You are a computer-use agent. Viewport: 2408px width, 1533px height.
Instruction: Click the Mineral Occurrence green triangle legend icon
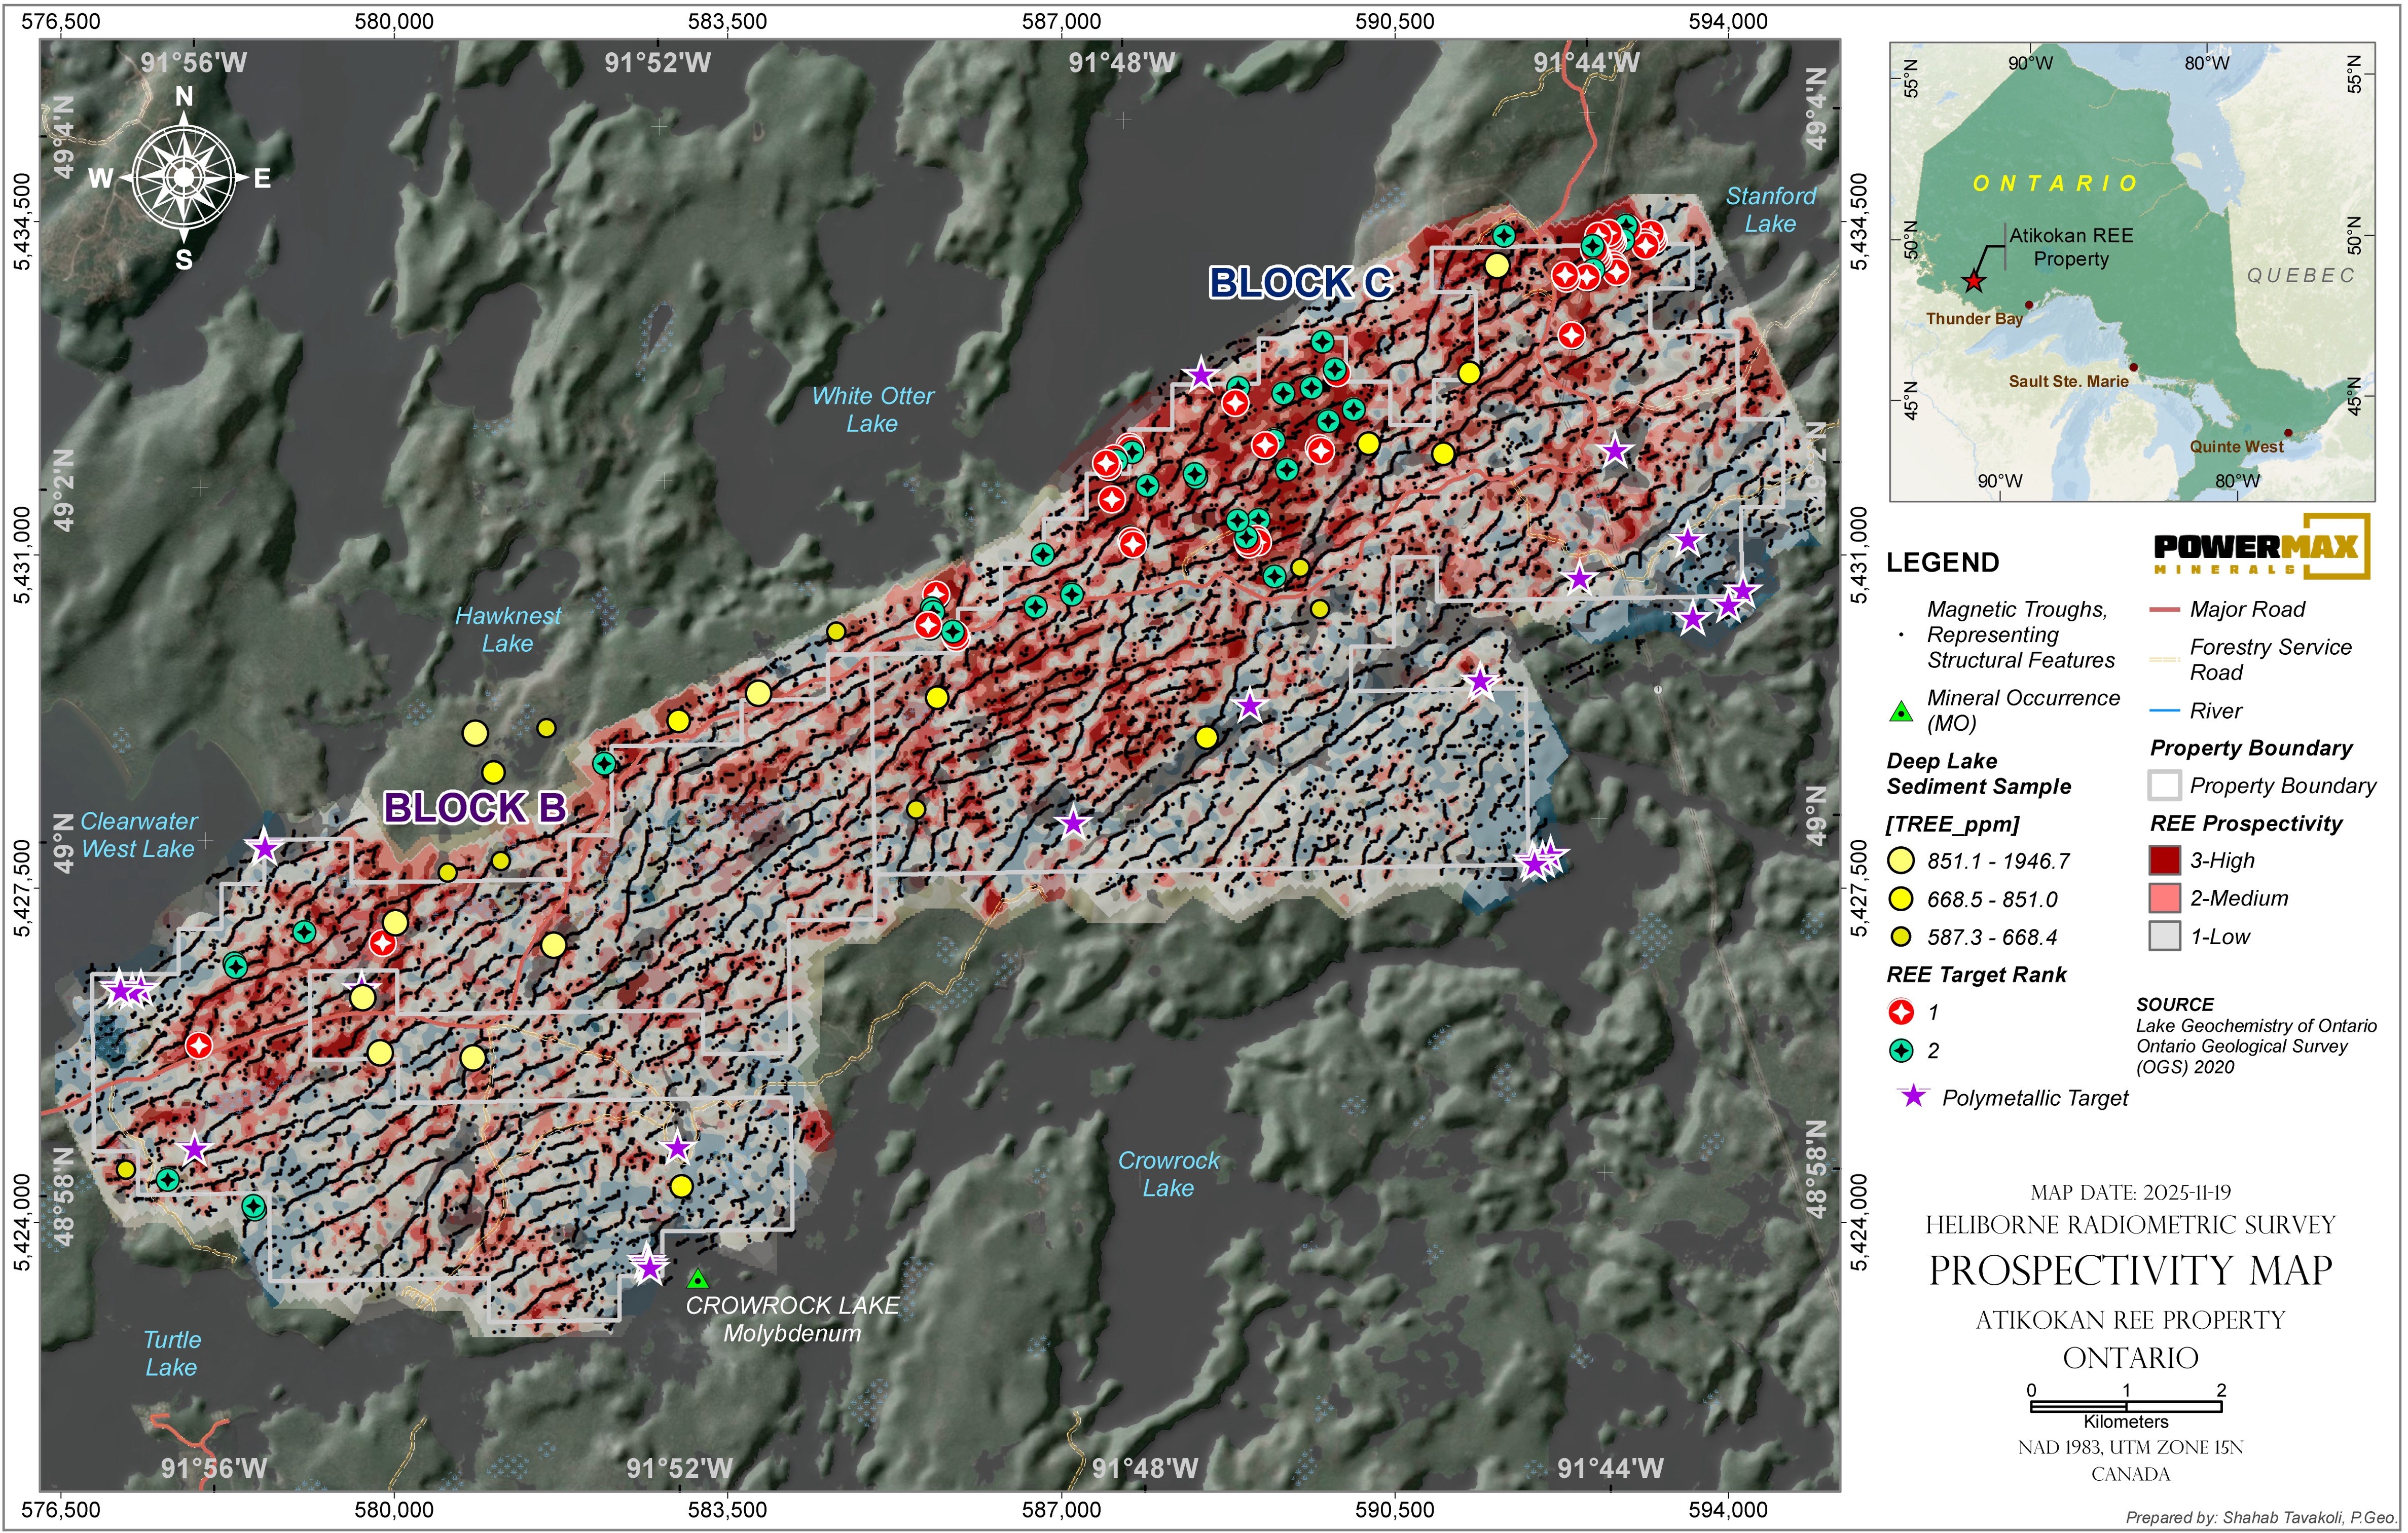point(1900,713)
